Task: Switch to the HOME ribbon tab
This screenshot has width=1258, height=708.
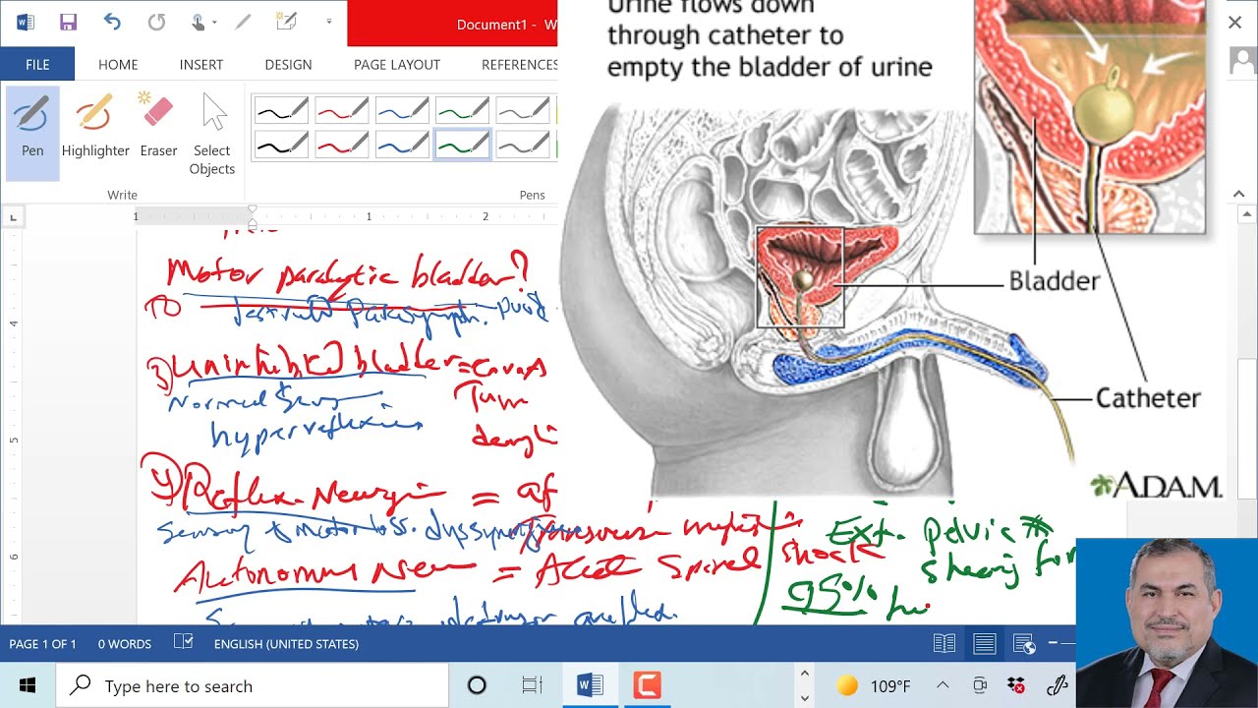Action: 118,64
